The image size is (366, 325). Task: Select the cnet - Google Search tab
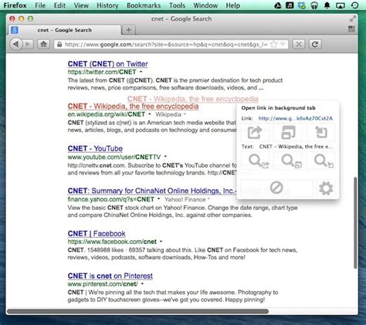coord(64,30)
